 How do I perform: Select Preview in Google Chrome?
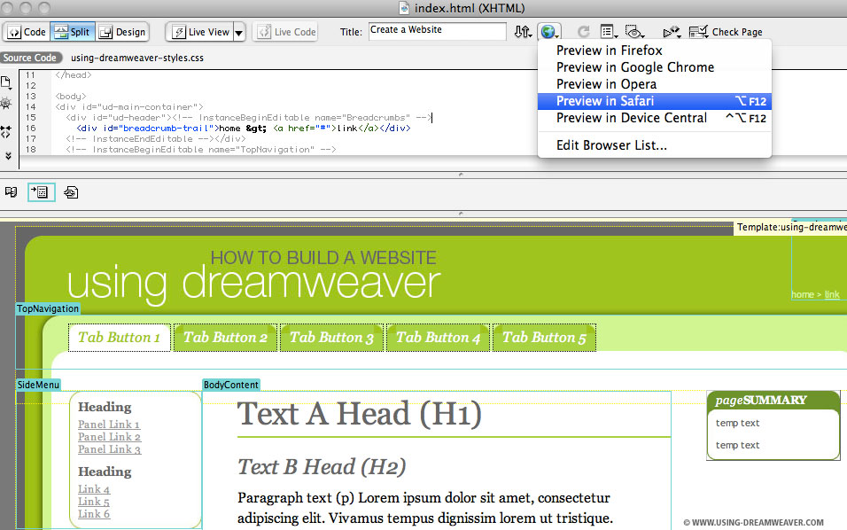(x=634, y=67)
